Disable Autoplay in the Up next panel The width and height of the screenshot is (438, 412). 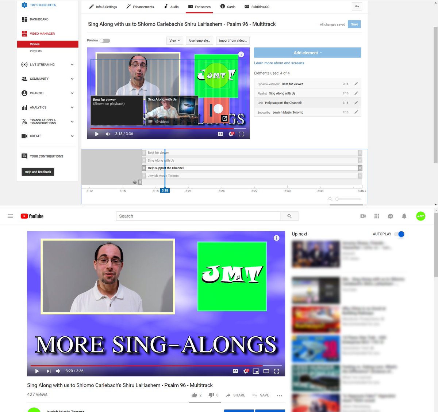400,234
